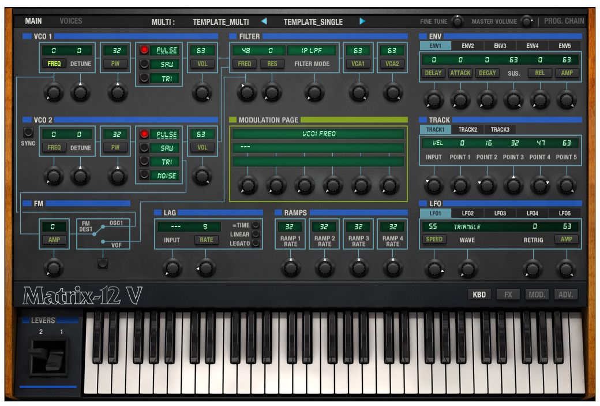Open the 1P LPF filter mode display
Screen dimensions: 600x406
312,50
